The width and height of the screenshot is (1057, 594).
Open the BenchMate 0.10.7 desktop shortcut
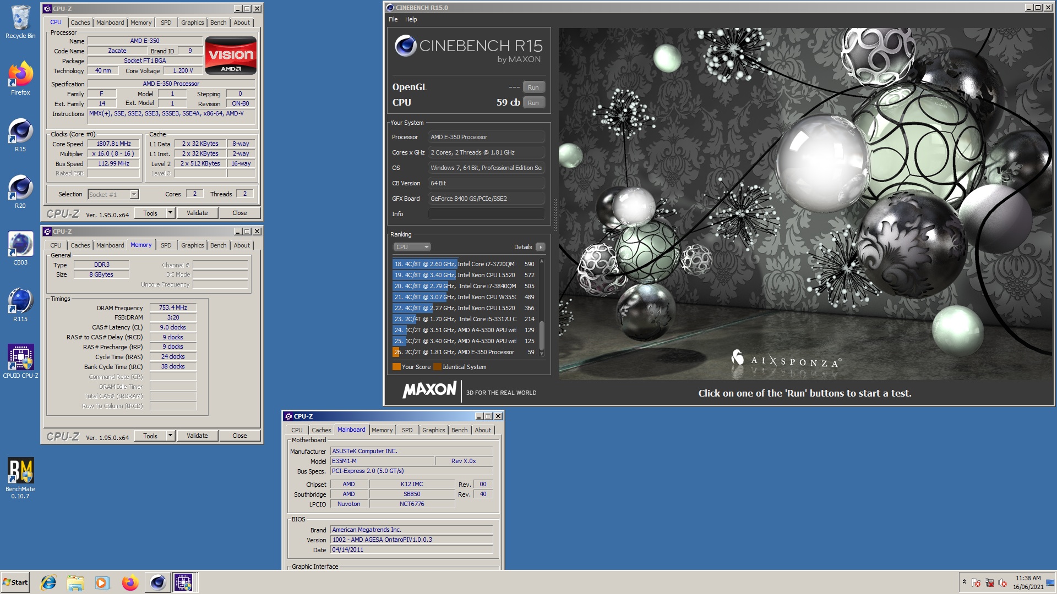pyautogui.click(x=20, y=478)
